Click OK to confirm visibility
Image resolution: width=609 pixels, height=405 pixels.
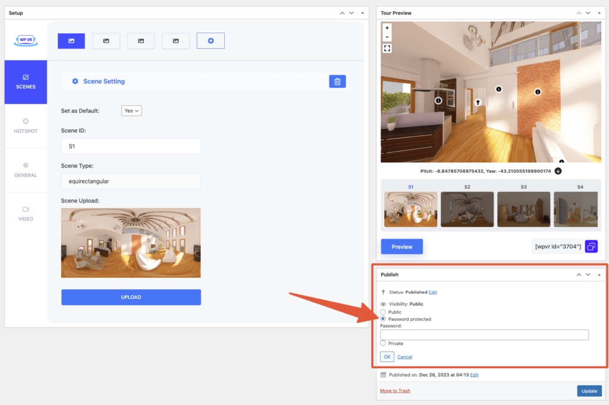387,357
